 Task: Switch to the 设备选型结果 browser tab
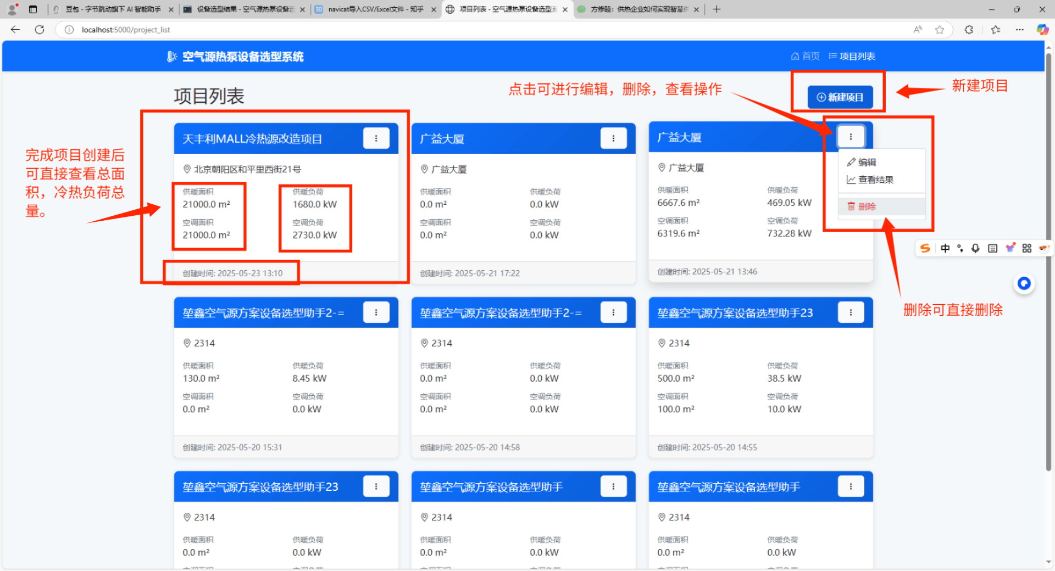pyautogui.click(x=245, y=9)
